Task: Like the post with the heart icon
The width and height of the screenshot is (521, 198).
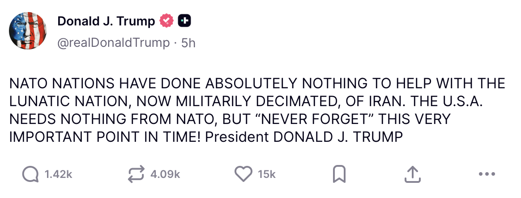Action: 243,174
